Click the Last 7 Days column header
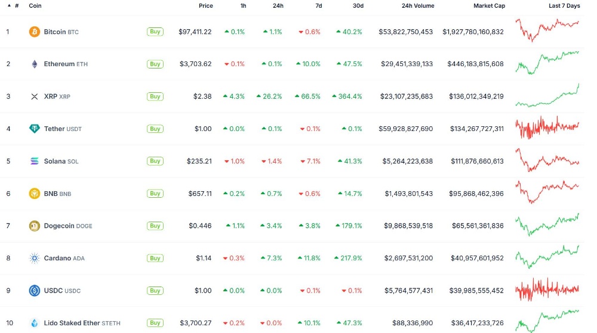Viewport: 597px width, 333px height. point(564,6)
